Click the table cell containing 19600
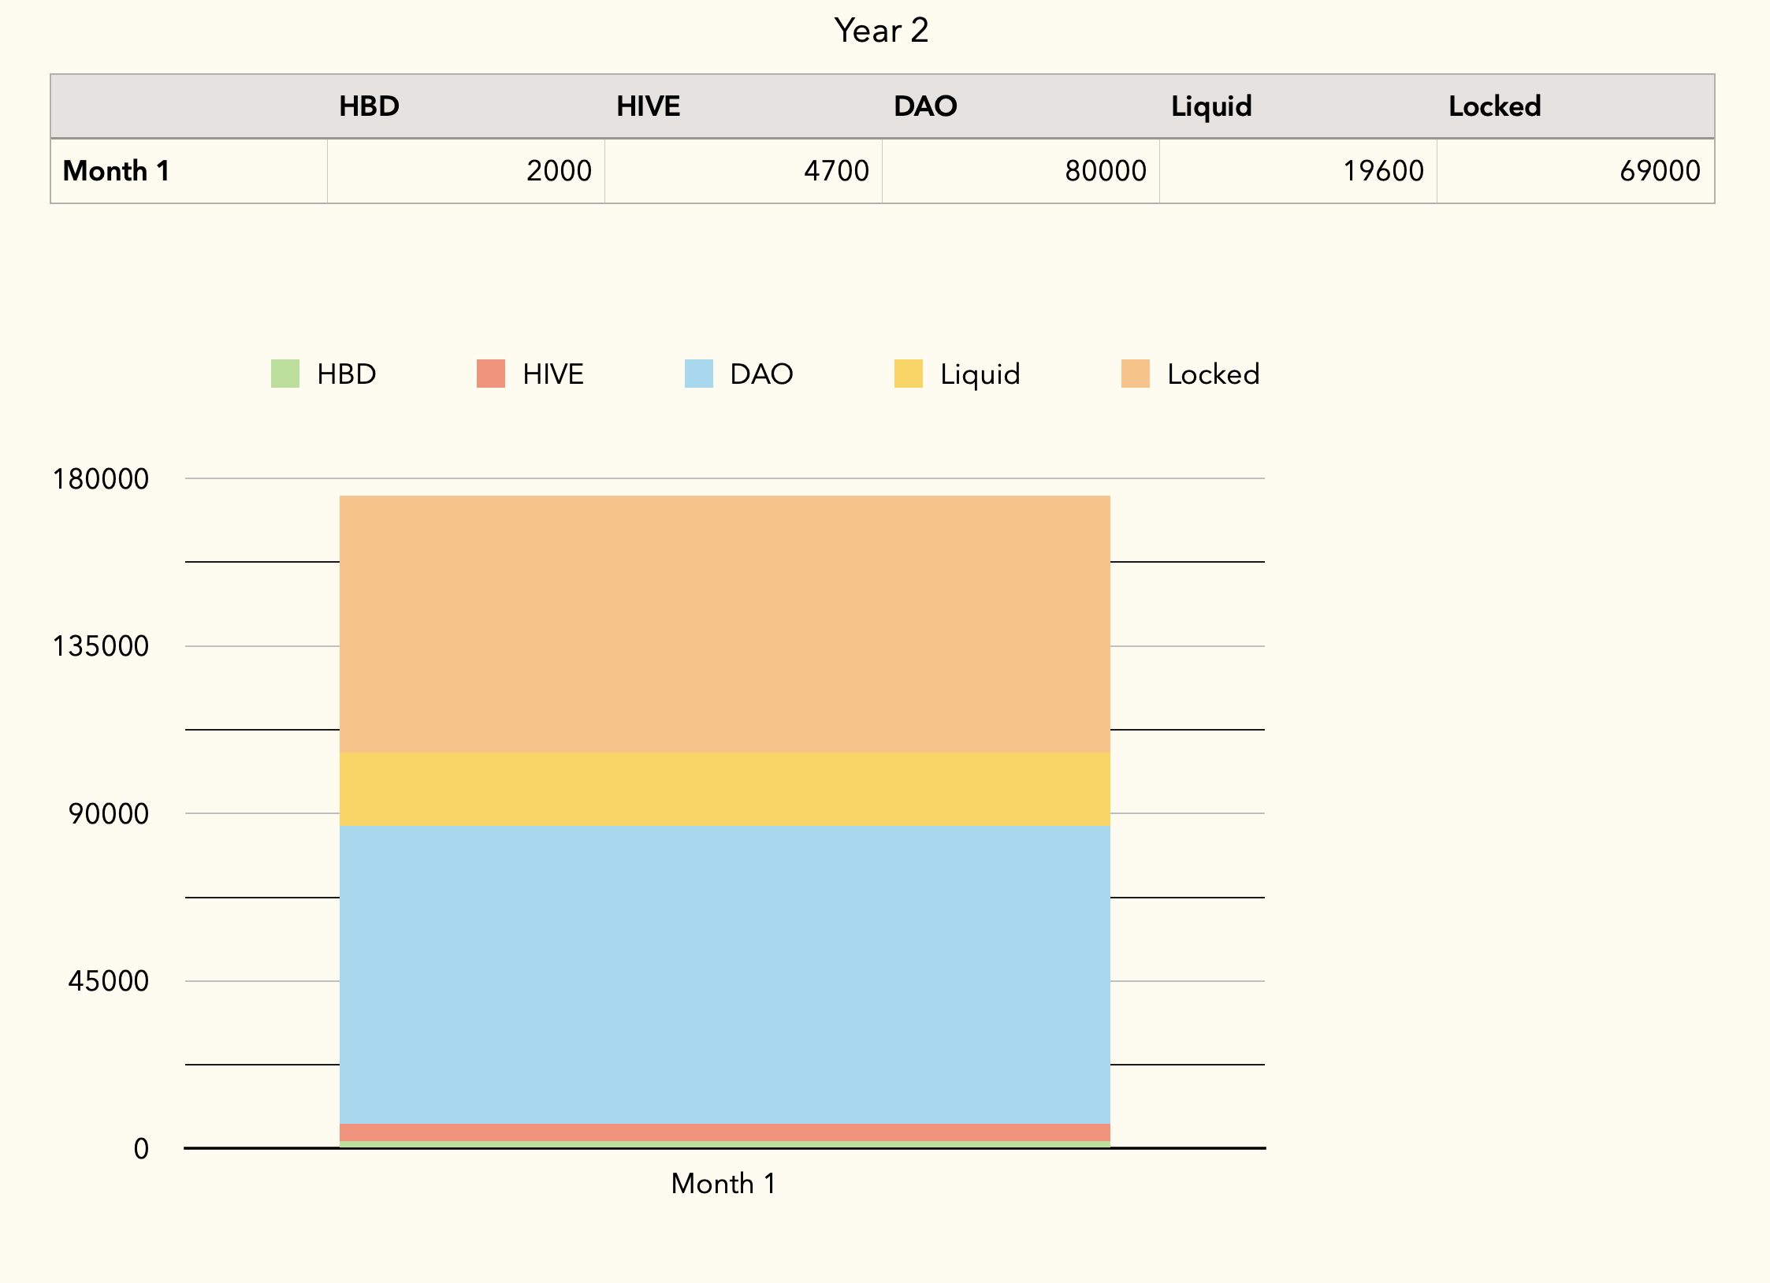The height and width of the screenshot is (1283, 1770). point(1298,171)
